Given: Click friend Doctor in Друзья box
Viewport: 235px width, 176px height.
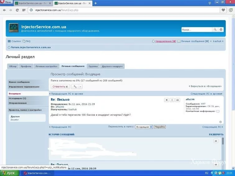Looking at the screenshot, I should pos(15,120).
